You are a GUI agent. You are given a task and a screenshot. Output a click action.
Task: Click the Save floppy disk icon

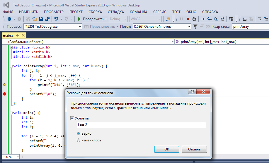41,19
